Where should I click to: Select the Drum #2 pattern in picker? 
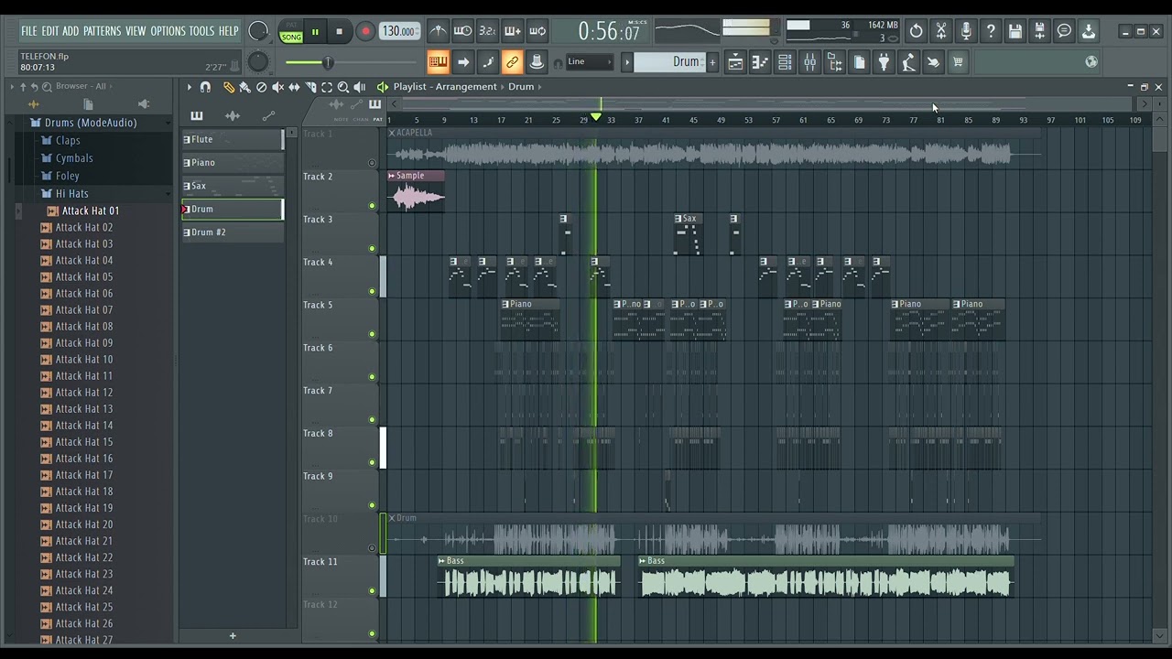(x=233, y=232)
